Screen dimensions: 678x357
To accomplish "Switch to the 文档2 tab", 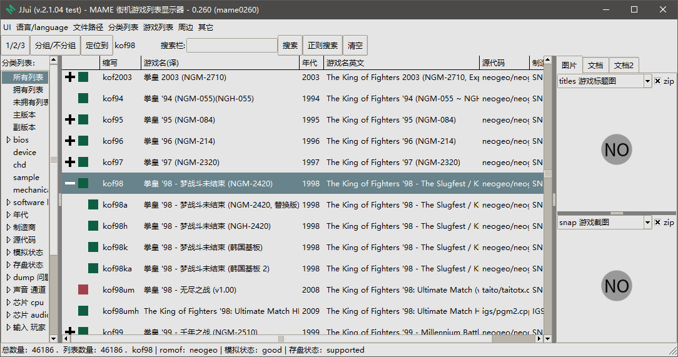I will coord(624,65).
